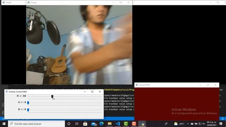
Task: Maximize the Frame window
Action: click(x=121, y=2)
